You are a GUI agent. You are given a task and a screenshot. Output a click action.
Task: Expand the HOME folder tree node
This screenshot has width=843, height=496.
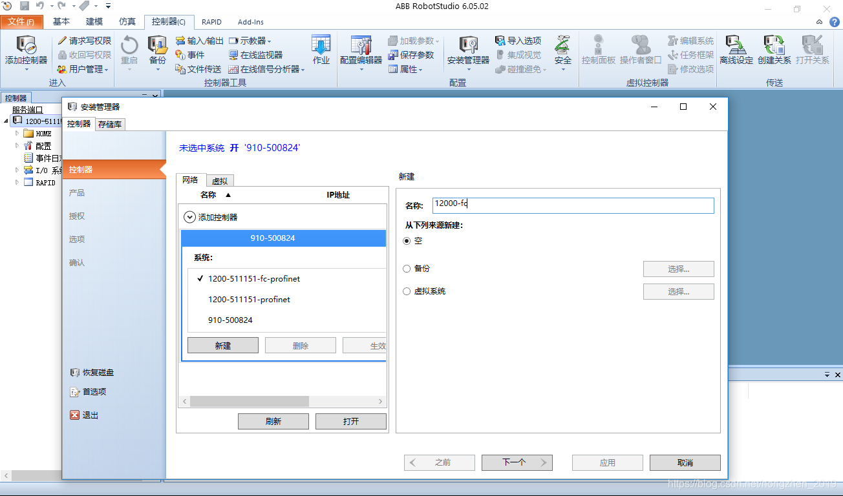click(x=17, y=134)
